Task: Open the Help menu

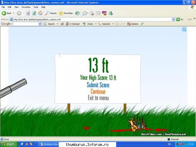Action: click(x=43, y=7)
